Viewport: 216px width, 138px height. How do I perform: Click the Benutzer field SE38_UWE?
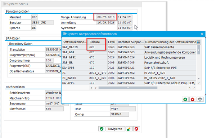[42, 22]
